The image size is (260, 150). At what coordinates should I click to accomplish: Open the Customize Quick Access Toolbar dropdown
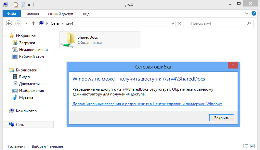[x=29, y=5]
